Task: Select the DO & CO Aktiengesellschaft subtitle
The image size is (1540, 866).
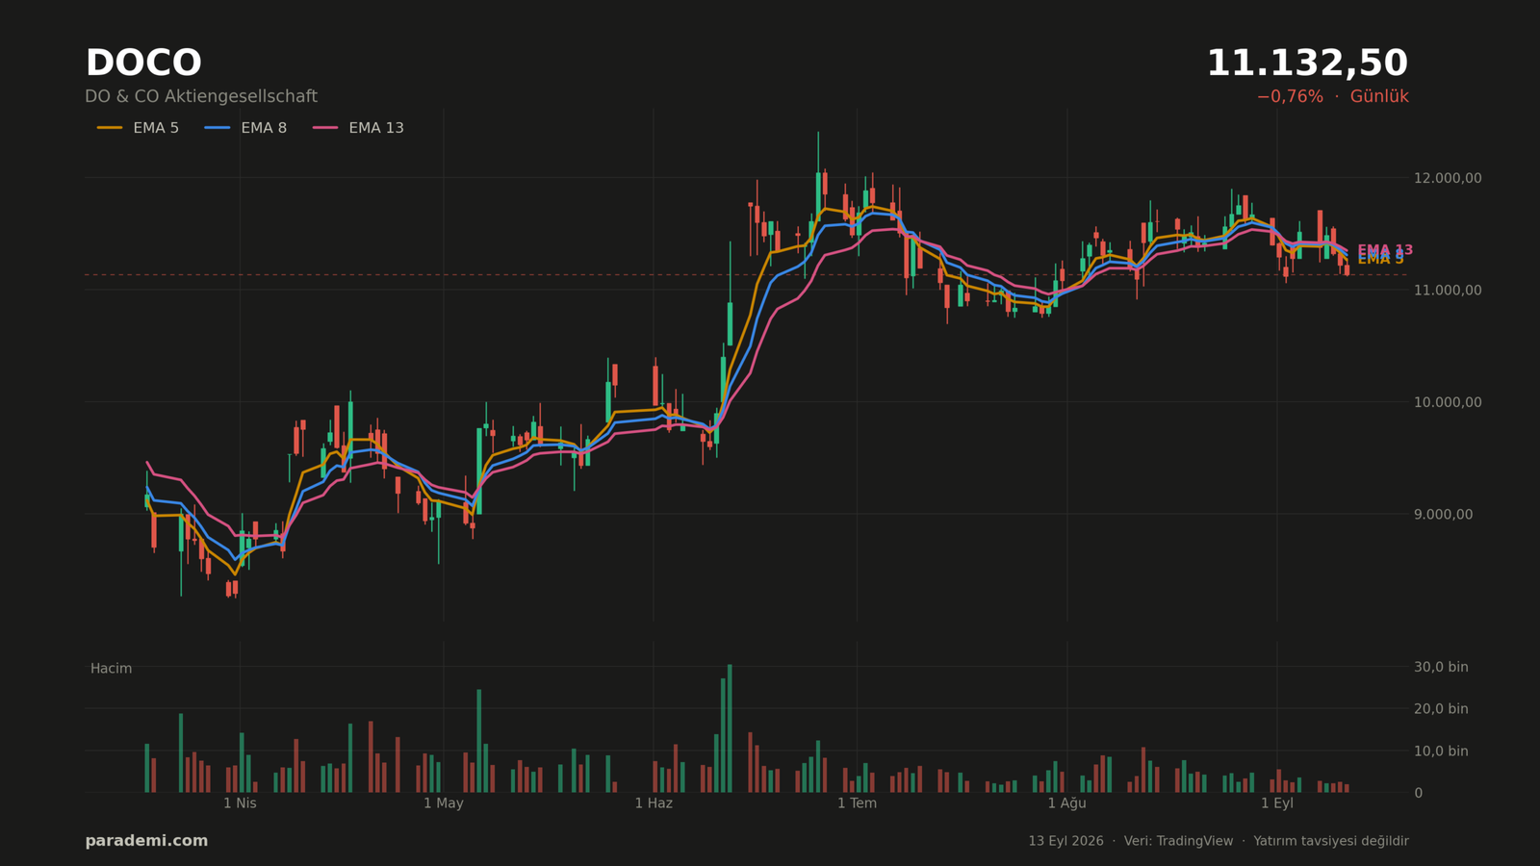Action: coord(201,96)
